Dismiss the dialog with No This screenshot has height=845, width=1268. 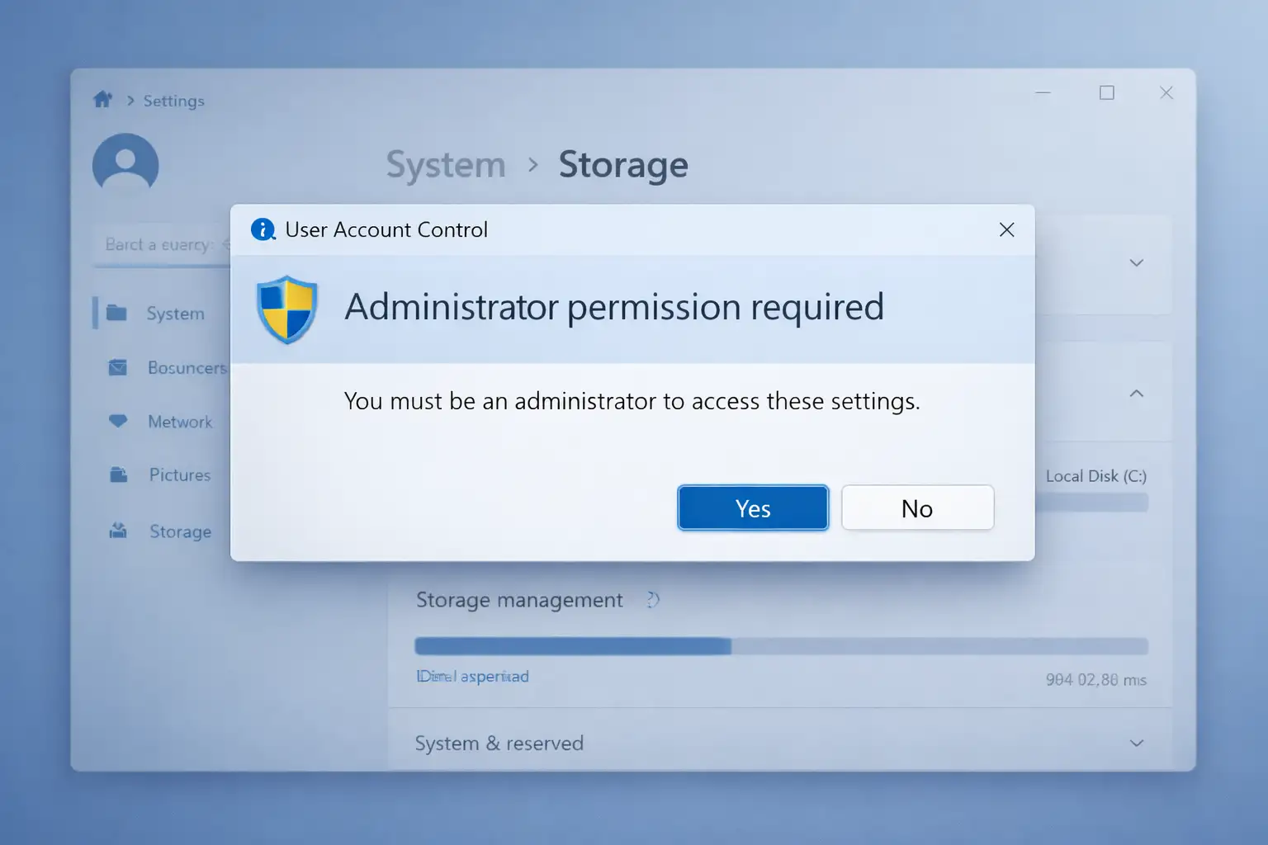[x=917, y=507]
